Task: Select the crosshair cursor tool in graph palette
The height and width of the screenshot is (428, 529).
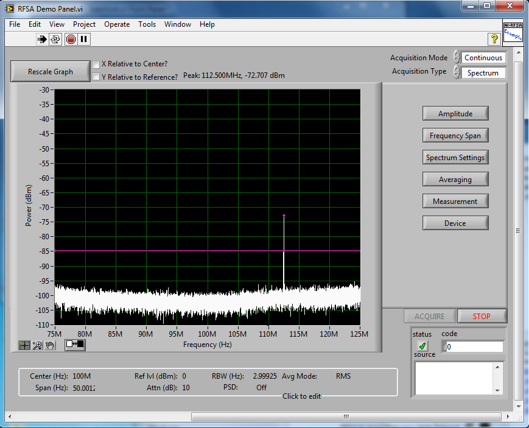Action: pos(24,345)
